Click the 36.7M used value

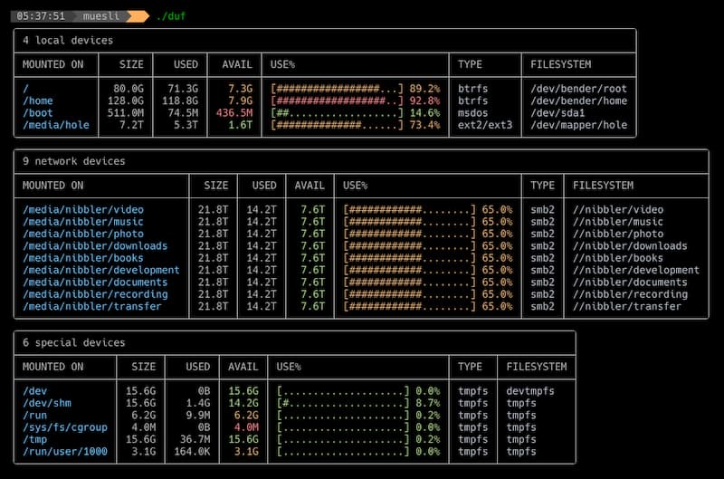point(195,439)
